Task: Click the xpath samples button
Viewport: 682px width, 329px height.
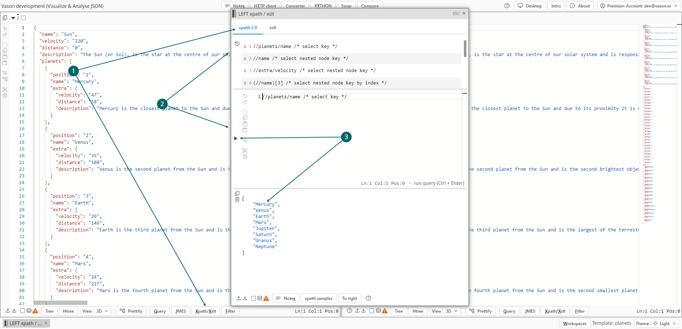Action: click(319, 298)
